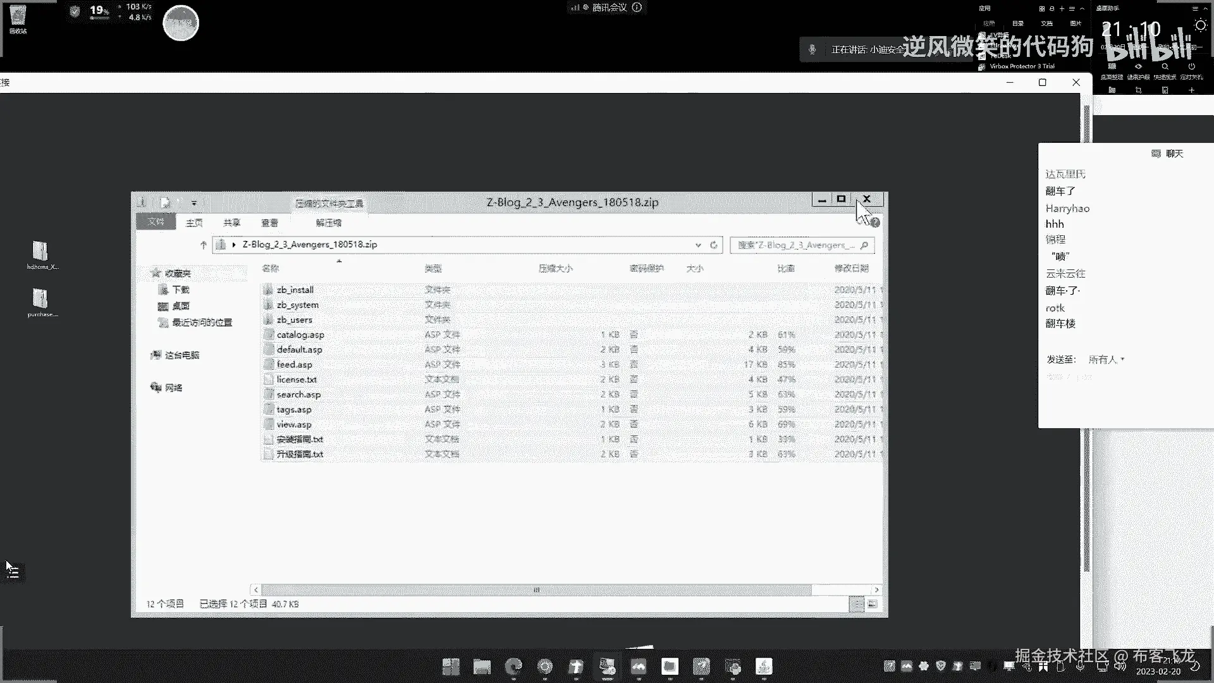1214x683 pixels.
Task: Select 这台电脑 in navigation pane
Action: click(181, 355)
